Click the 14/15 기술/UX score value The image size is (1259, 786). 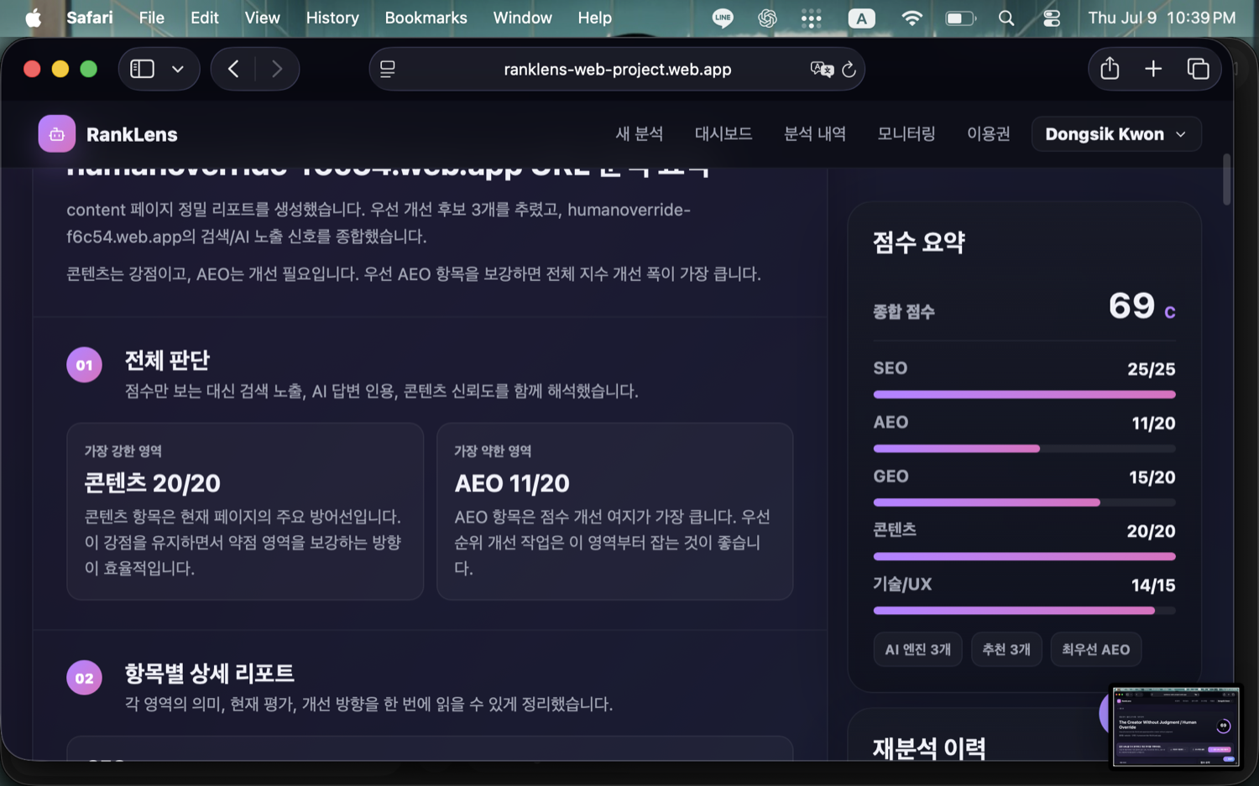(x=1153, y=586)
